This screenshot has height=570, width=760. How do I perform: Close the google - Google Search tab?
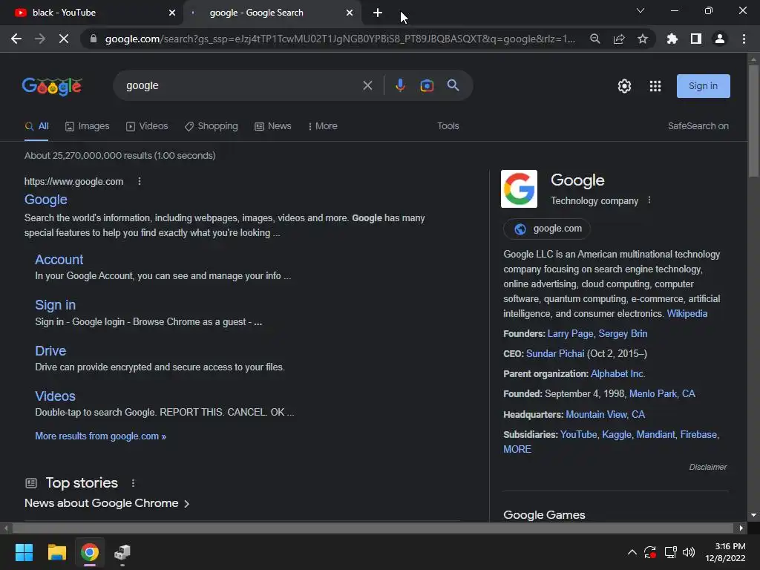[350, 13]
